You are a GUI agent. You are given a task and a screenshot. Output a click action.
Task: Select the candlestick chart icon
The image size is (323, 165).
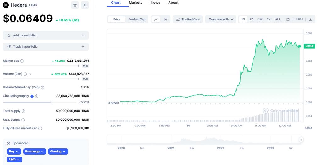165,19
